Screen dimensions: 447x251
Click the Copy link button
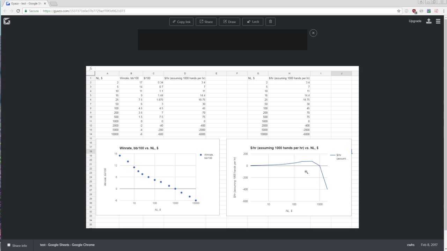pos(181,22)
